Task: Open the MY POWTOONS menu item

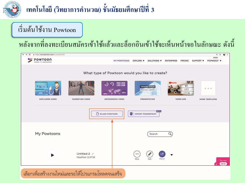Action: point(121,61)
